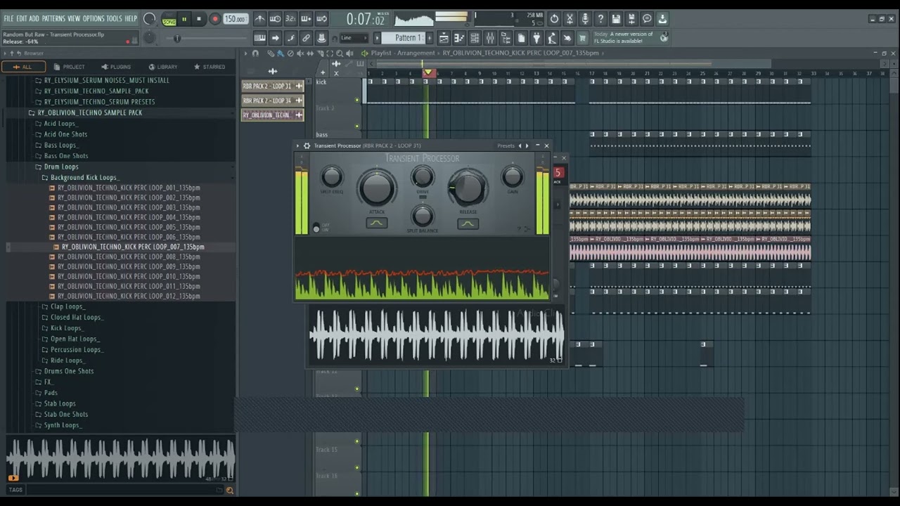Switch to PROJECT browser tab

click(x=69, y=67)
